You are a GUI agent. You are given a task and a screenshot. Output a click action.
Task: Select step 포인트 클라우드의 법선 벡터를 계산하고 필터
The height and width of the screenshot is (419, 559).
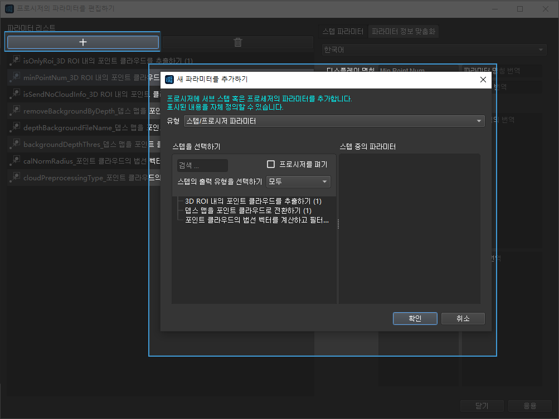(x=257, y=220)
